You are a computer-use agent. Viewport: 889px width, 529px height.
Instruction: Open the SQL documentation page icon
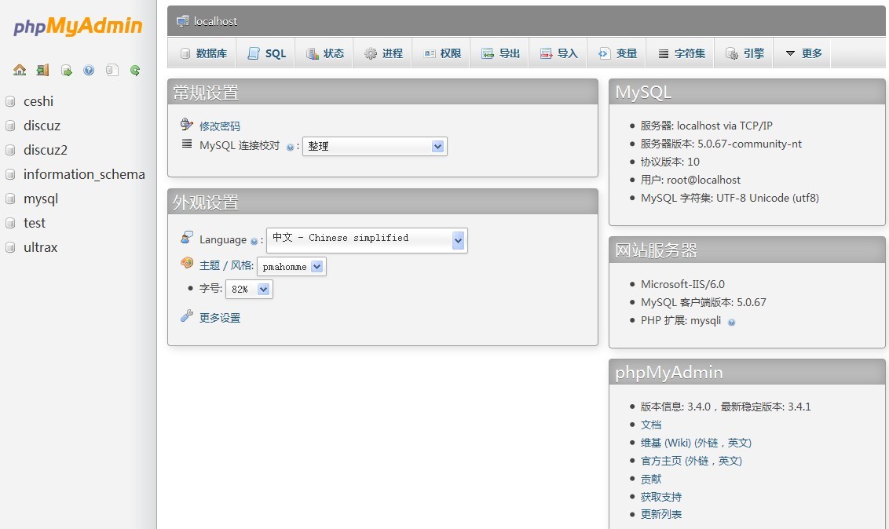click(112, 70)
